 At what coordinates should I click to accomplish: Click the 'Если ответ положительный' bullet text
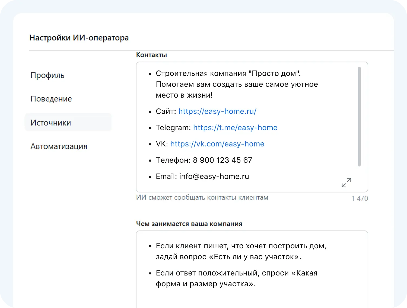pyautogui.click(x=237, y=278)
